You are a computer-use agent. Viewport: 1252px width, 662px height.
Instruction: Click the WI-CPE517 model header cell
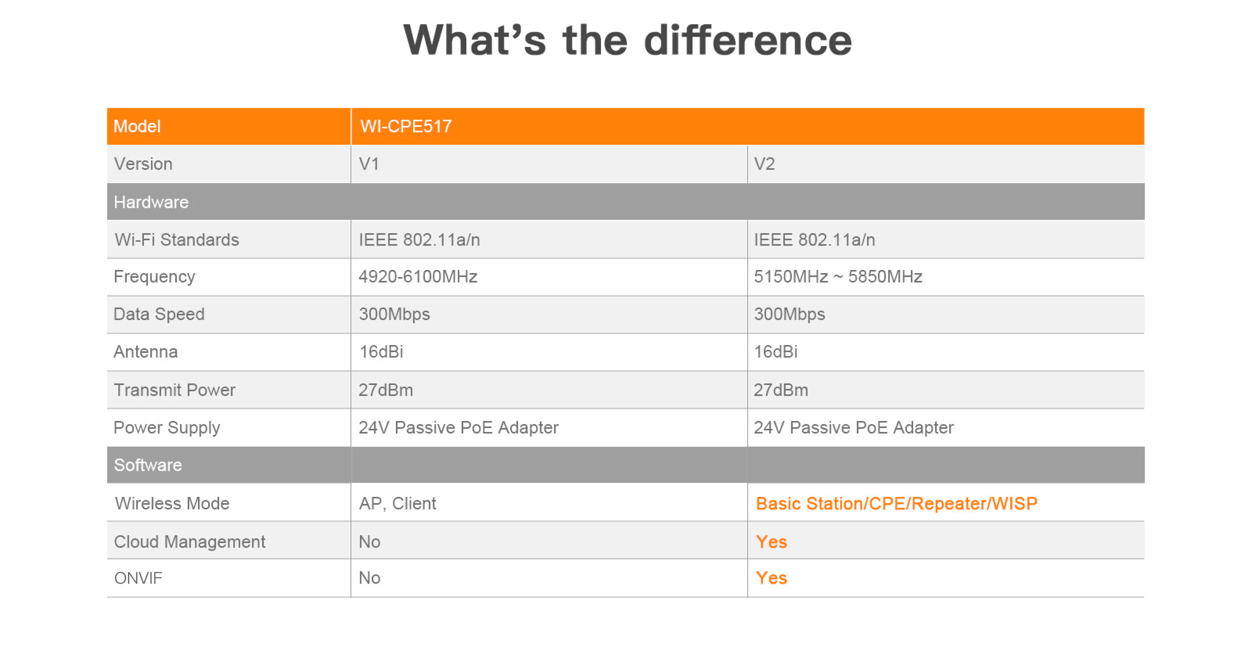(x=406, y=126)
